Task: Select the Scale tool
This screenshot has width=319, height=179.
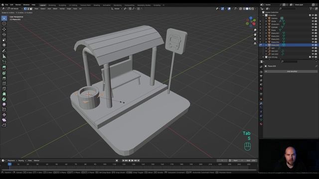Action: [4, 40]
